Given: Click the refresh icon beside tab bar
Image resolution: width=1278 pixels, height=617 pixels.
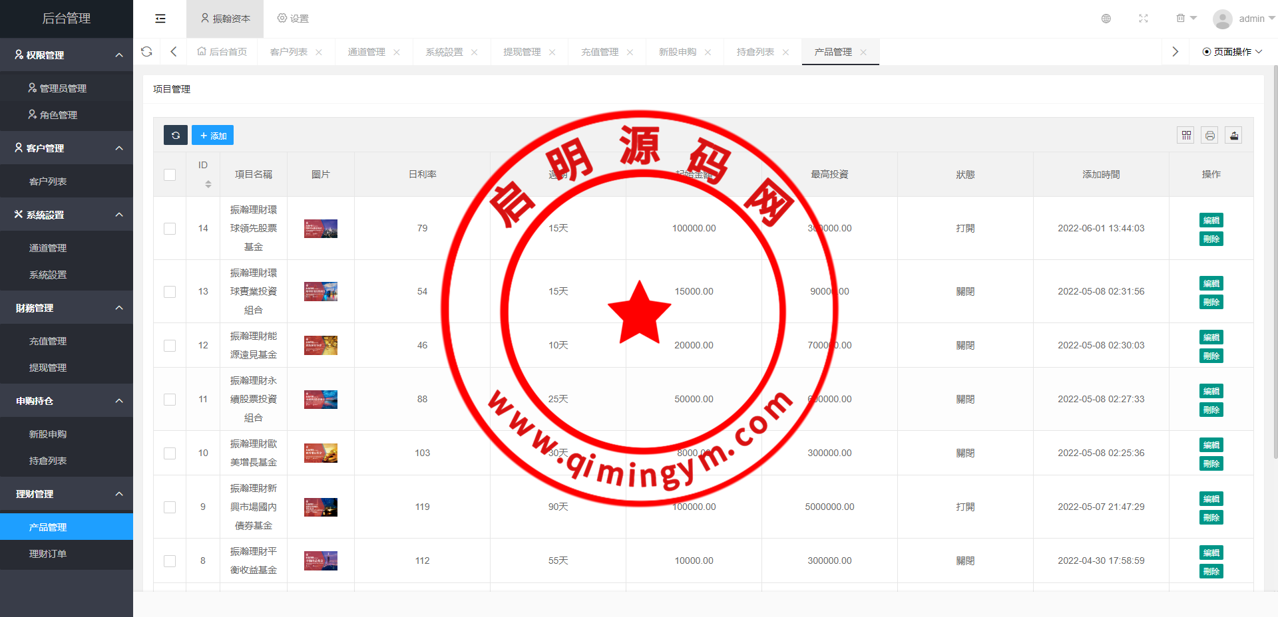Looking at the screenshot, I should [x=146, y=52].
